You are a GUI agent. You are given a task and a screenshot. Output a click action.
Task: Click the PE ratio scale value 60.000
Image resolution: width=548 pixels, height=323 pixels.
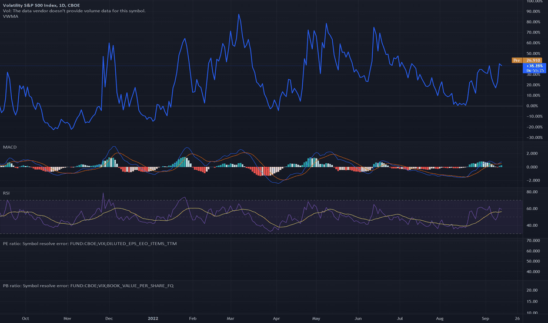pyautogui.click(x=533, y=251)
